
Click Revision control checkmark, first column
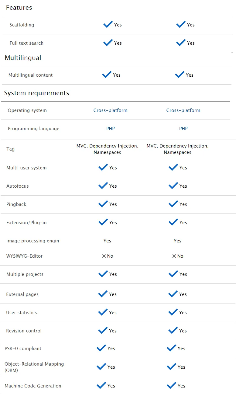point(103,331)
